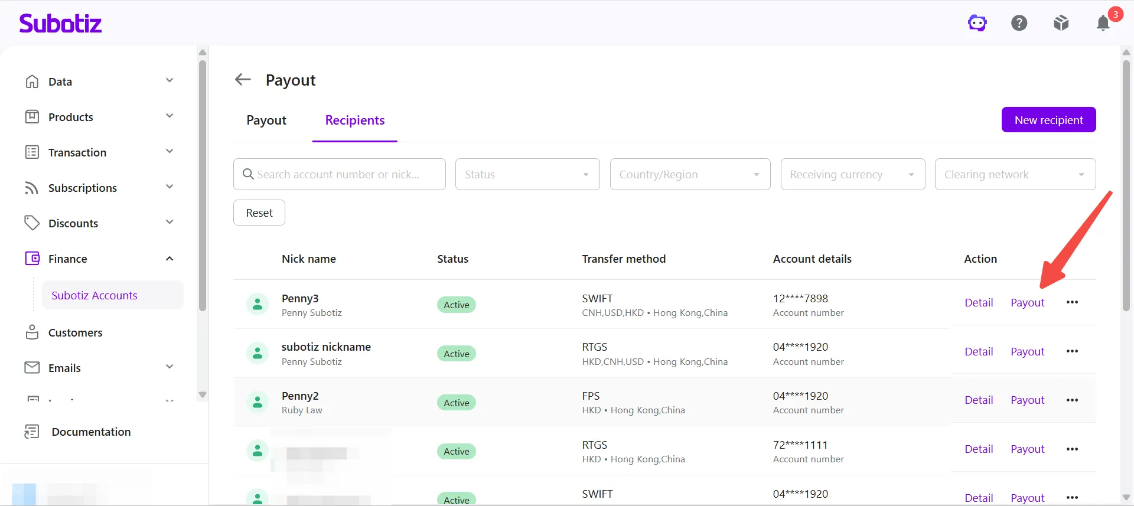The image size is (1134, 506).
Task: Switch to the Payout tab
Action: click(x=266, y=120)
